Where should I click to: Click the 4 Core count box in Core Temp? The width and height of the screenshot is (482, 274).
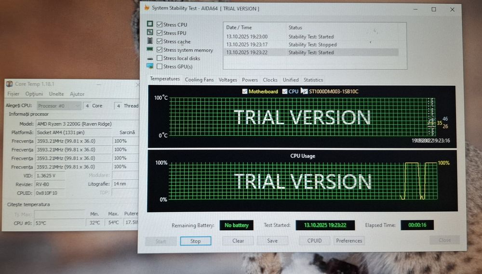click(87, 105)
